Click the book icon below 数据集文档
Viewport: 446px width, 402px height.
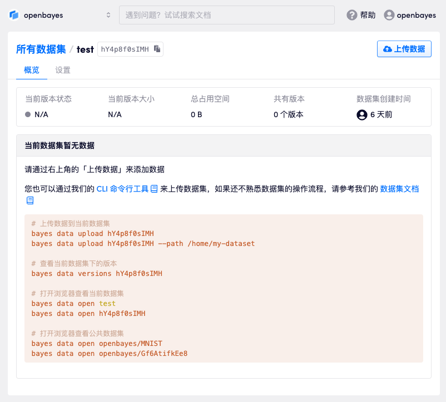[x=30, y=200]
